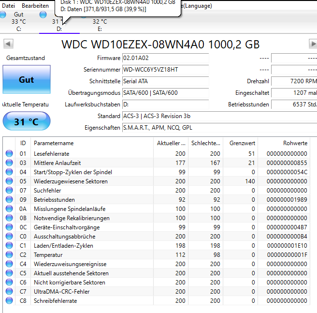Viewport: 317px width, 313px height.
Task: Click the Standard field ACS-3 Revision 3b
Action: point(219,116)
